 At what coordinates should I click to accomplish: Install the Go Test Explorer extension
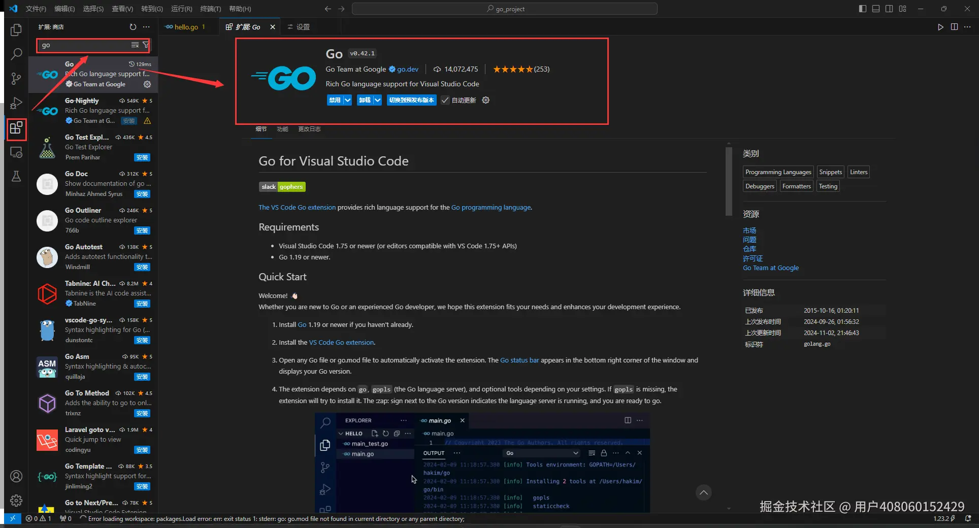142,157
